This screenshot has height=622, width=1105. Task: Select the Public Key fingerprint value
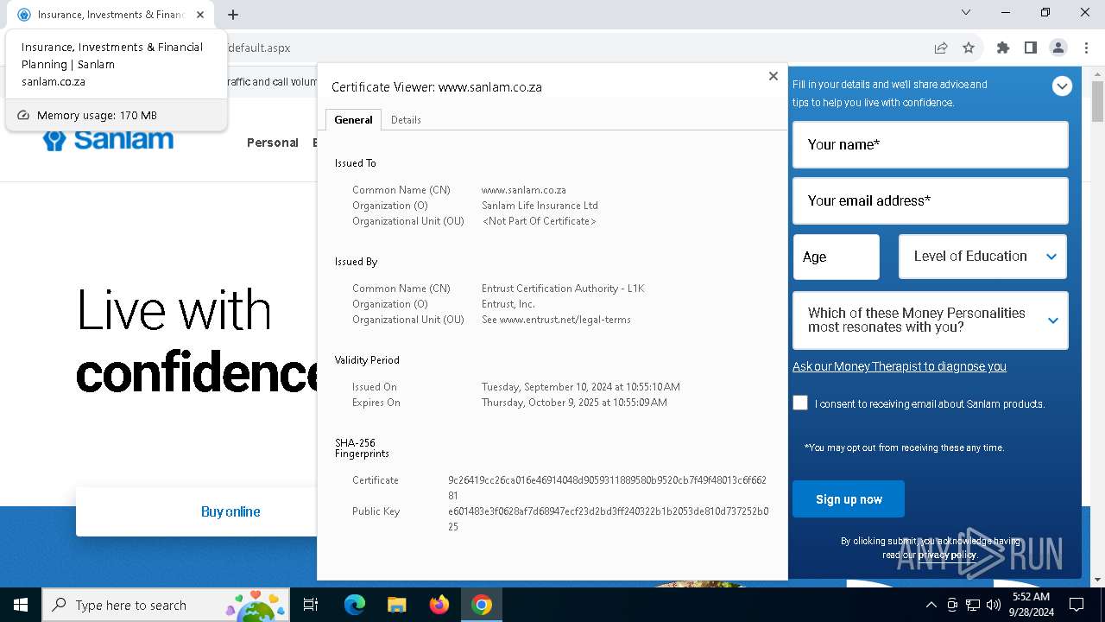click(x=608, y=519)
